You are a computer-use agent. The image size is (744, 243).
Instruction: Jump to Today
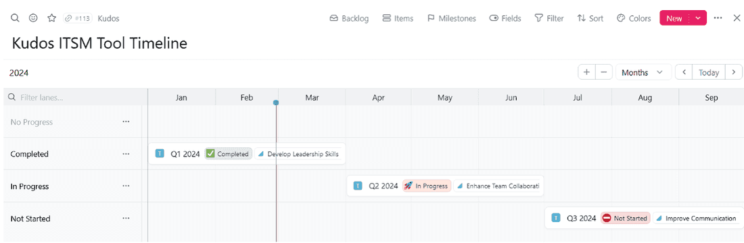pyautogui.click(x=709, y=72)
